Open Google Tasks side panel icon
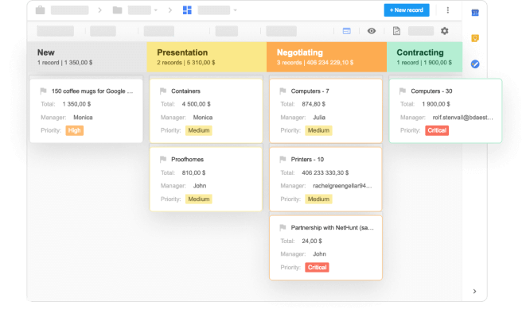Screen dimensions: 530x317 475,64
